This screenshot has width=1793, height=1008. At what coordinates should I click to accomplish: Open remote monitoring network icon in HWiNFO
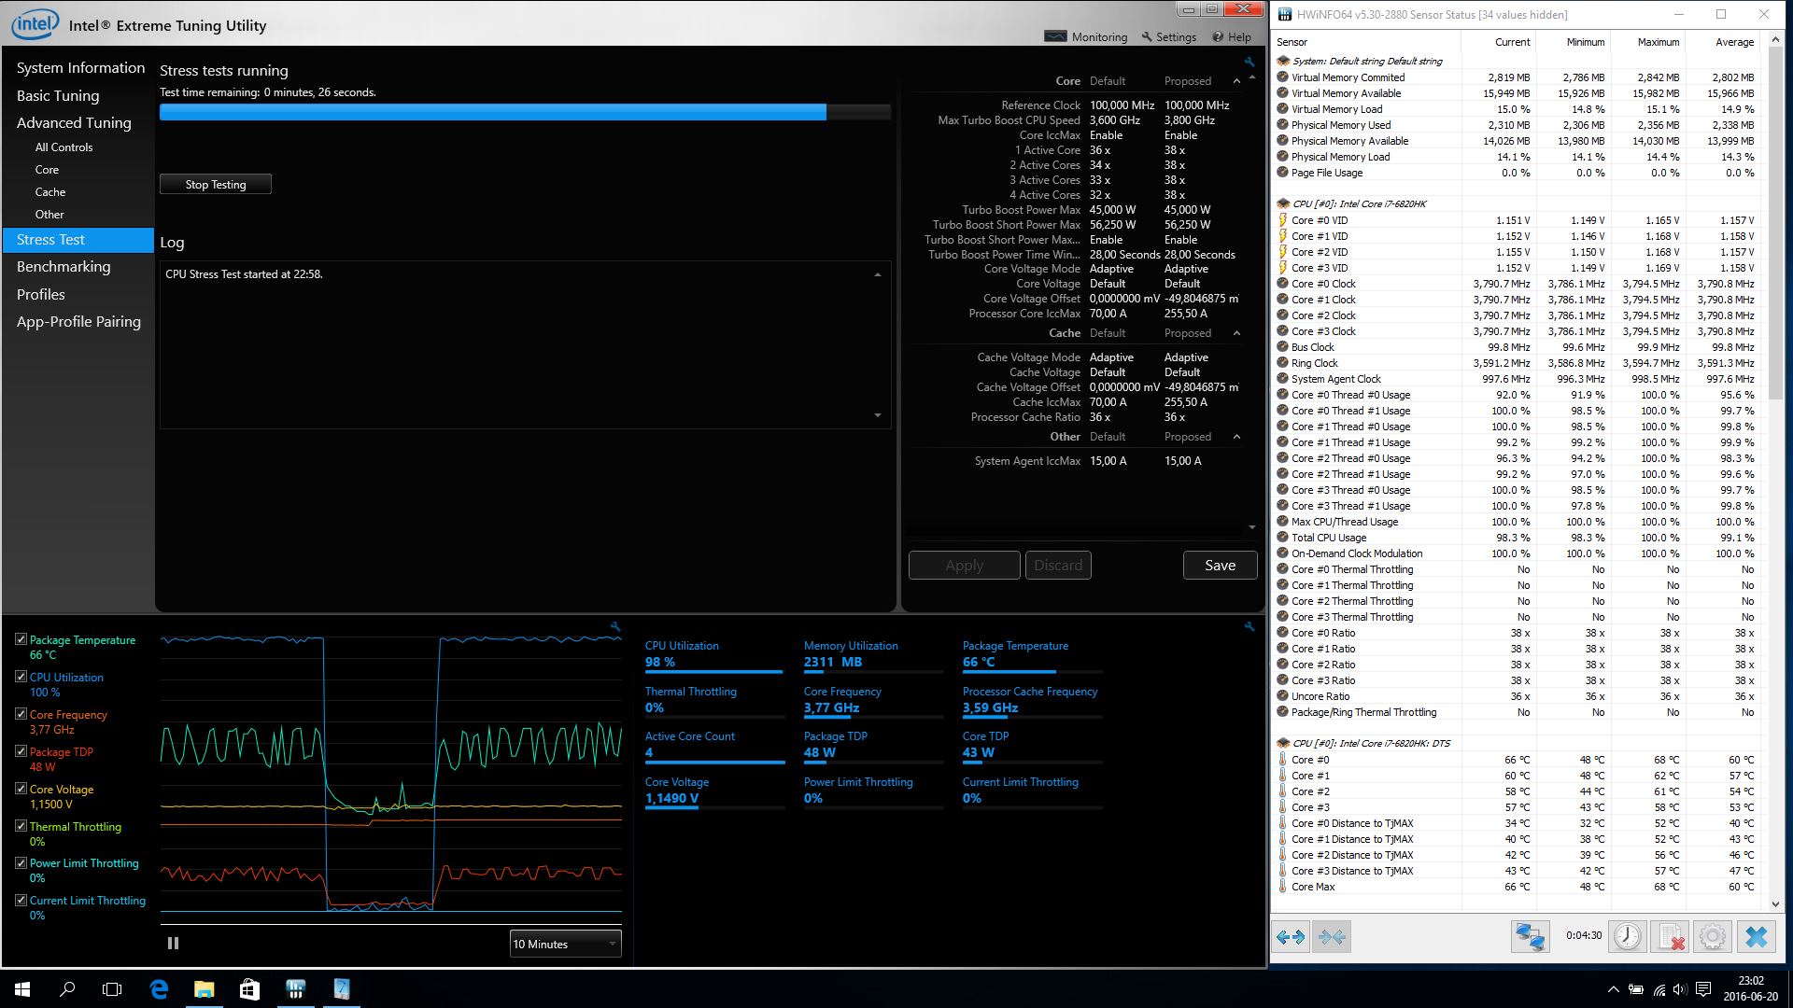(x=1531, y=936)
